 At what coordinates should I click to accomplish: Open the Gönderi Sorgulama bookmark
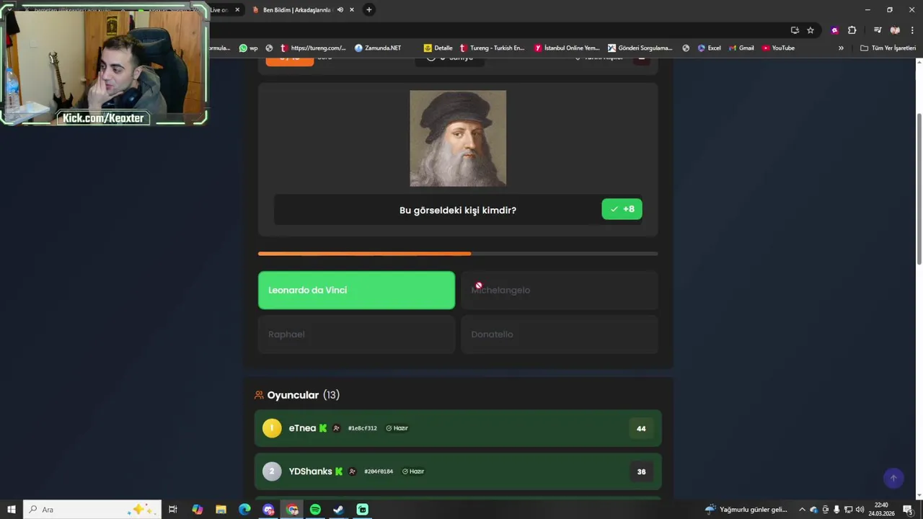[x=640, y=48]
